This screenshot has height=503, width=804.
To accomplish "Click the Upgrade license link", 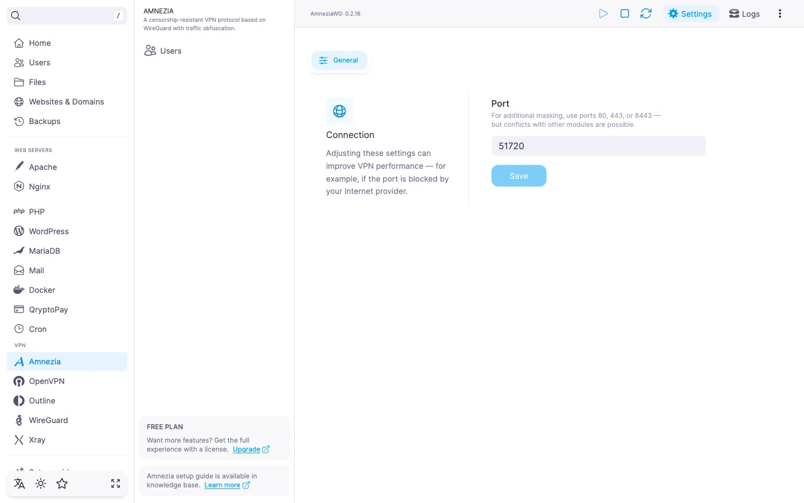I will [251, 449].
